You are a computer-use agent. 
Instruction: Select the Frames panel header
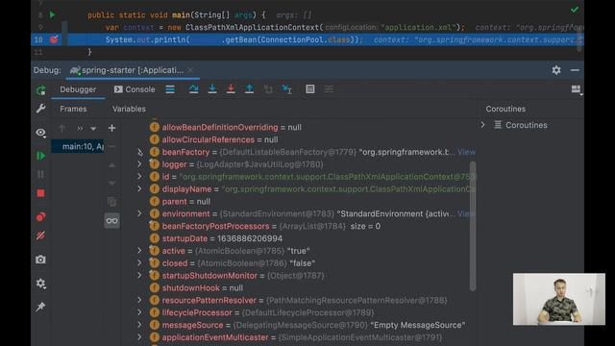pyautogui.click(x=73, y=109)
